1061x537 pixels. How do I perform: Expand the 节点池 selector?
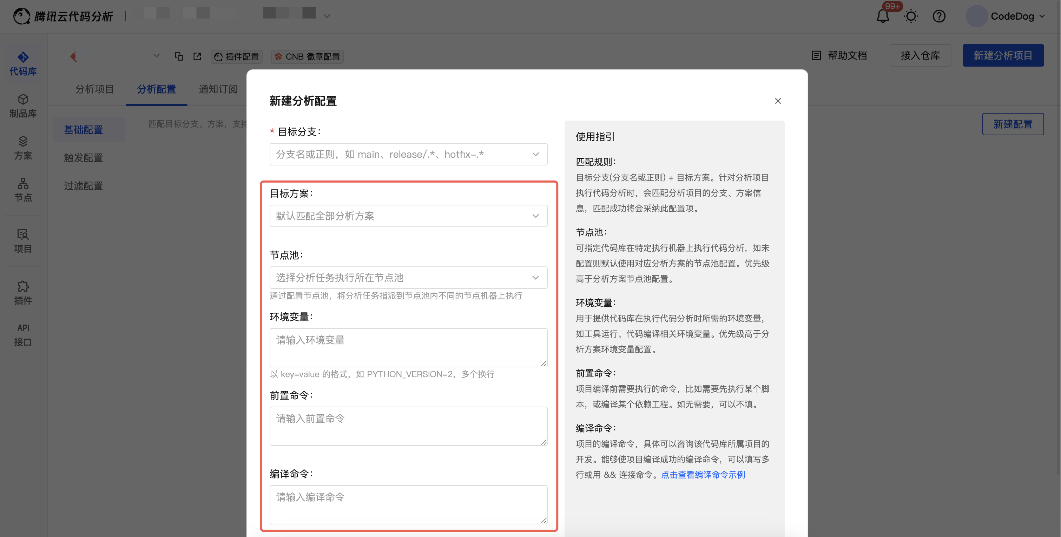tap(408, 278)
